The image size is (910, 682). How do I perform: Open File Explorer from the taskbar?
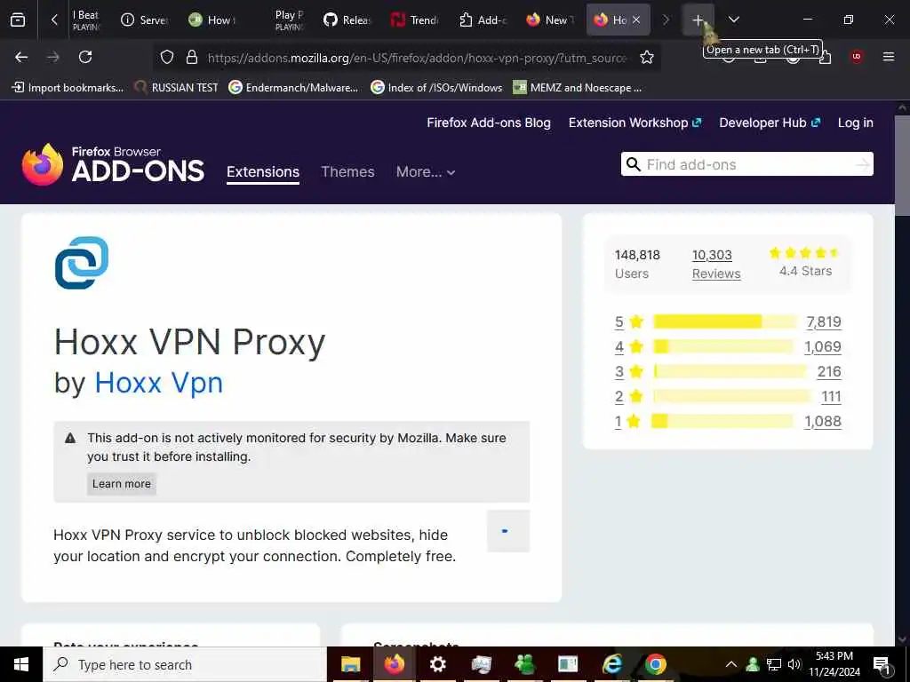coord(350,664)
